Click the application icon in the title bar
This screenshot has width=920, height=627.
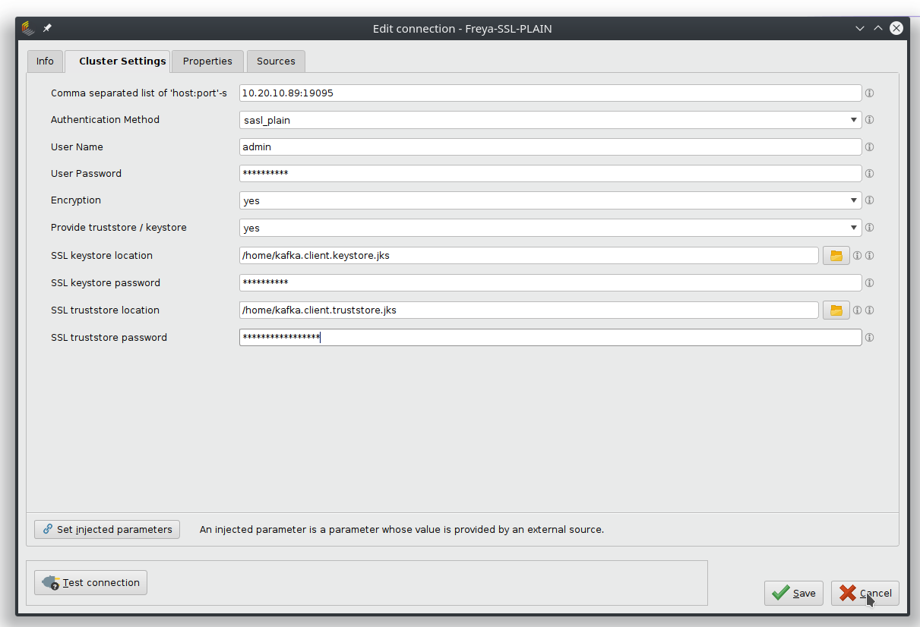[x=27, y=27]
